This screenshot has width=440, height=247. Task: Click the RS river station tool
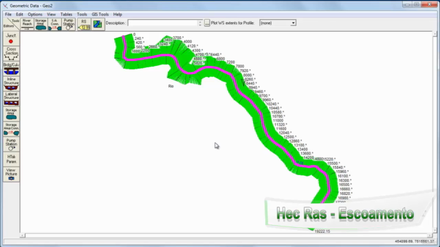tap(84, 25)
